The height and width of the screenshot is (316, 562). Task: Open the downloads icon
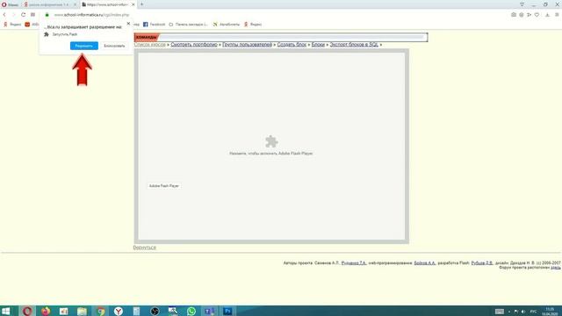[547, 15]
